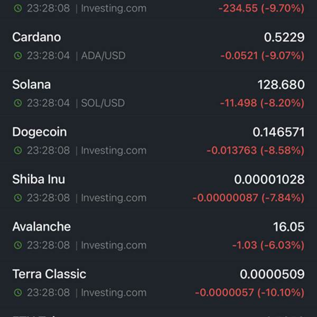
Task: Click the Cardano price 0.5229
Action: pos(284,37)
